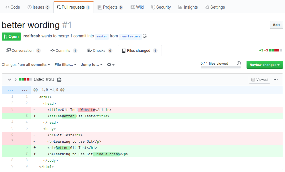
Task: Open the Jump to dropdown
Action: point(92,65)
